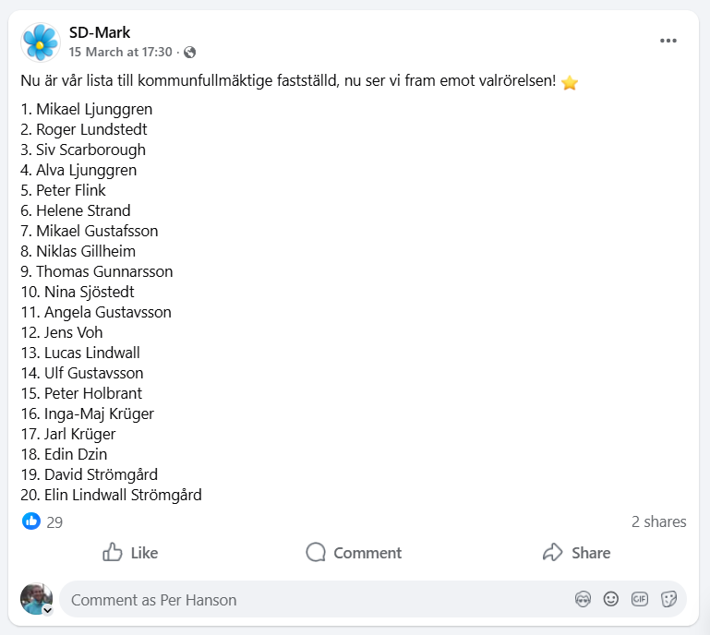The width and height of the screenshot is (710, 635).
Task: Open the post timestamp 15 March at 17:30
Action: (x=120, y=53)
